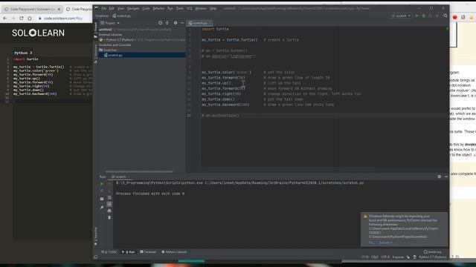
Task: Select the scratch tab in Run panel
Action: [x=120, y=177]
